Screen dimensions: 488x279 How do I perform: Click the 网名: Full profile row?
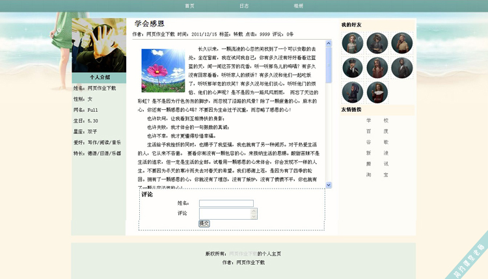[x=86, y=110]
